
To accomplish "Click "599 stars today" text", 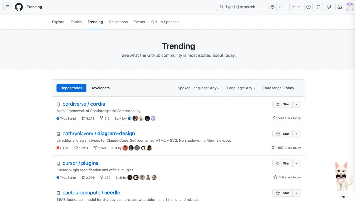I will (287, 118).
